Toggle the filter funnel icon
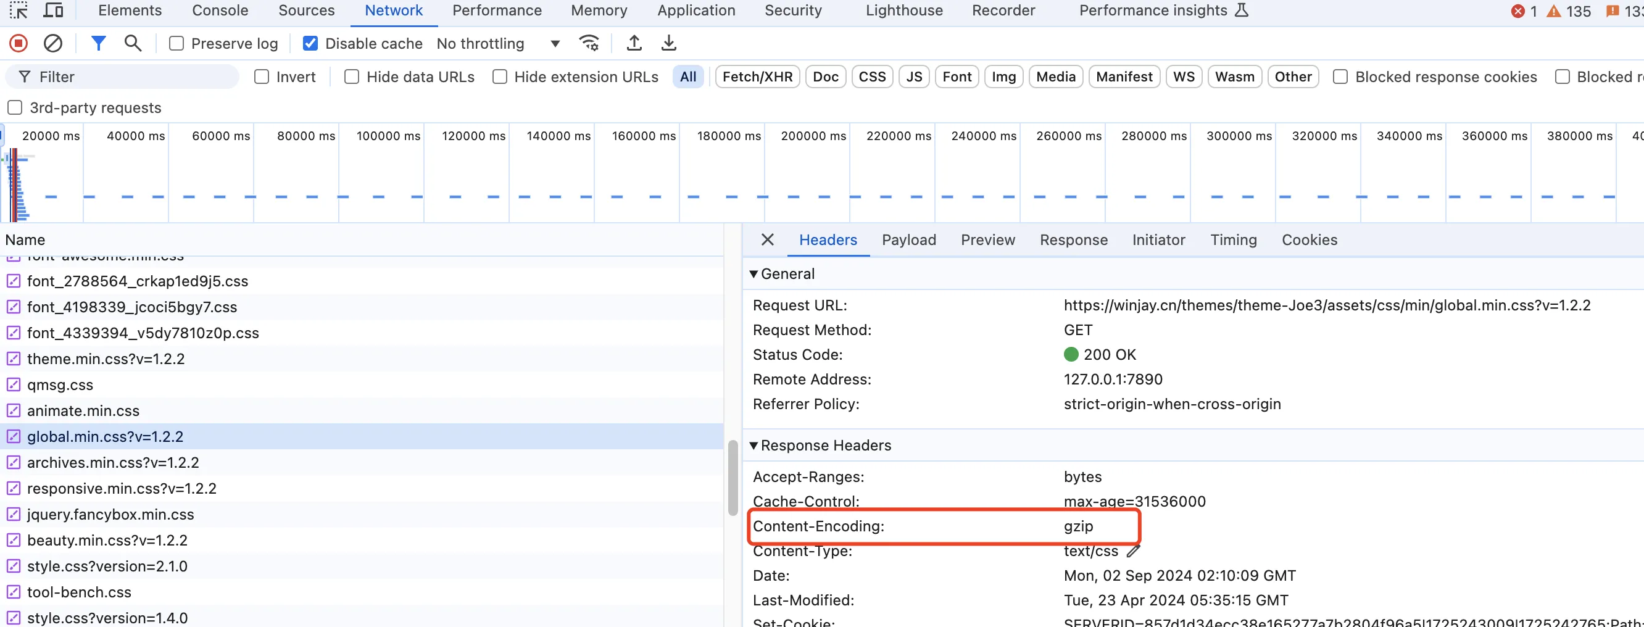Viewport: 1644px width, 627px height. pyautogui.click(x=98, y=43)
